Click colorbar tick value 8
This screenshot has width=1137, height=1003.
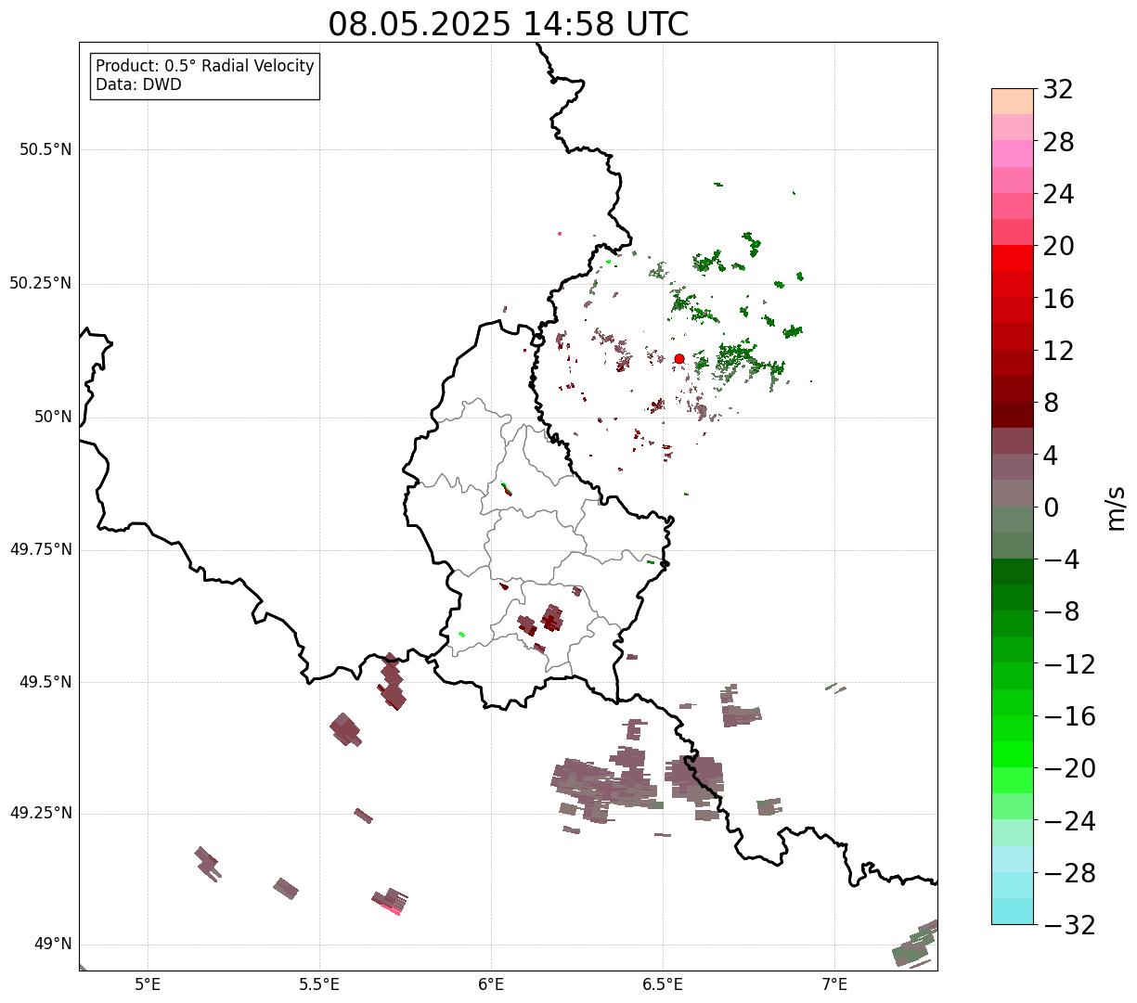click(x=1051, y=404)
